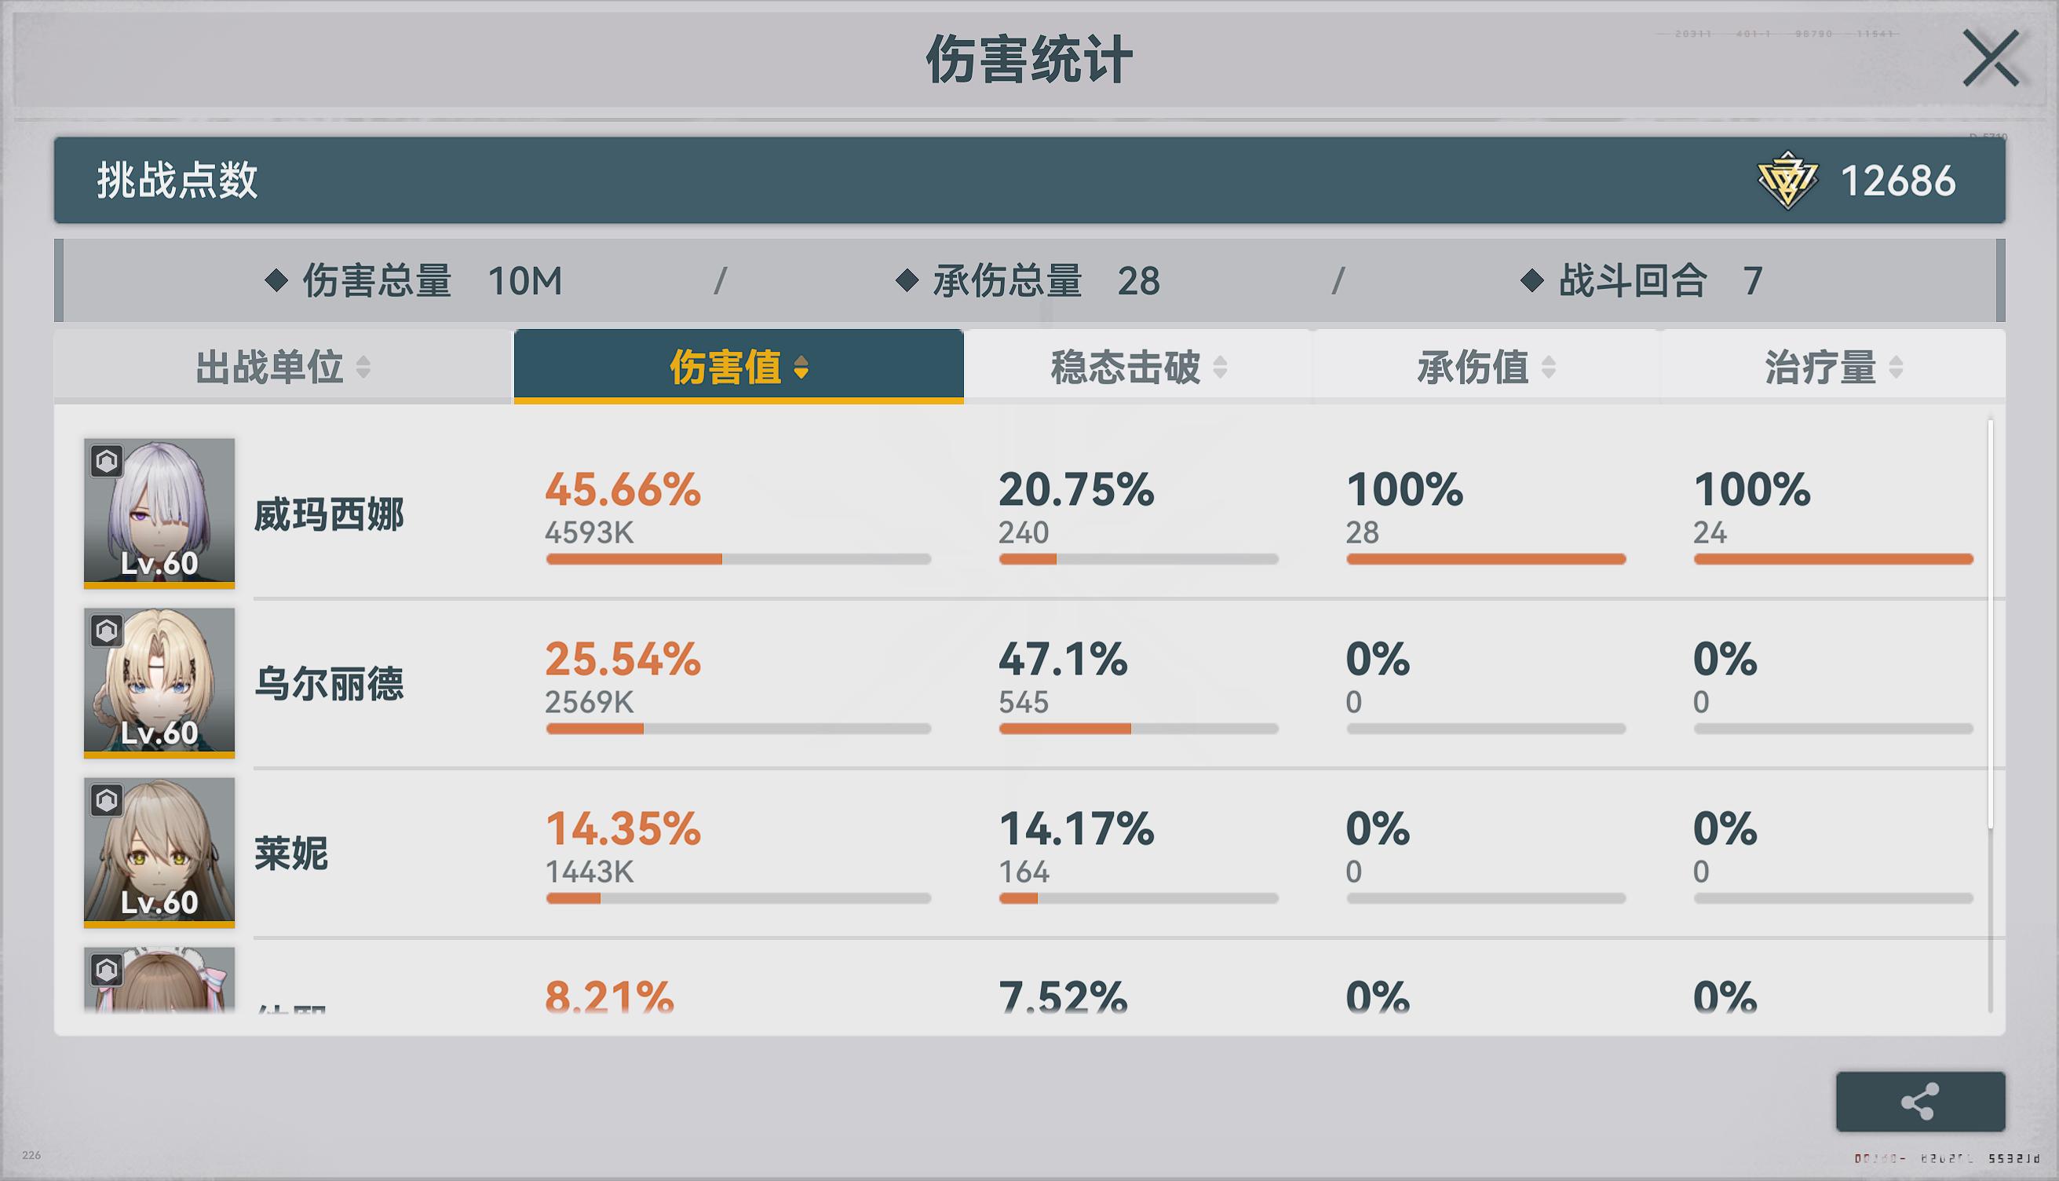Click the badge icon on 莱妮's portrait
Image resolution: width=2059 pixels, height=1181 pixels.
tap(106, 801)
